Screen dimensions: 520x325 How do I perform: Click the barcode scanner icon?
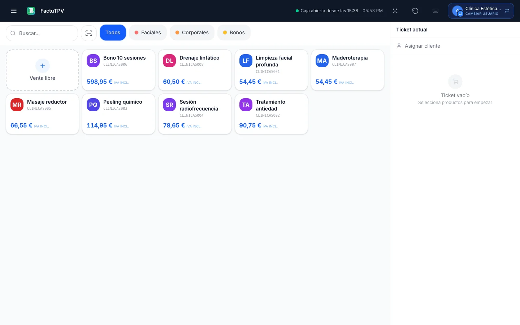coord(89,33)
